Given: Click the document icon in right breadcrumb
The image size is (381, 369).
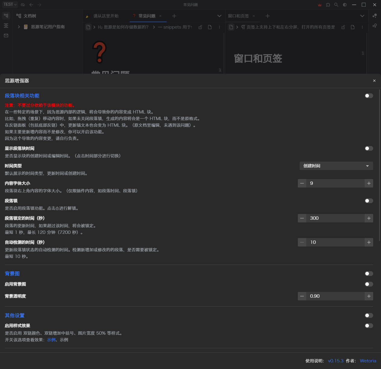Looking at the screenshot, I should (231, 27).
